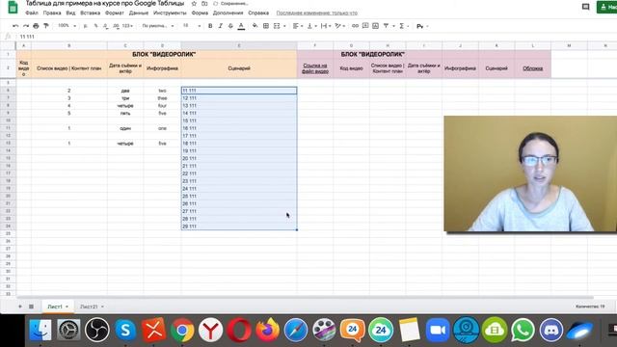
Task: Toggle strikethrough formatting
Action: (230, 26)
